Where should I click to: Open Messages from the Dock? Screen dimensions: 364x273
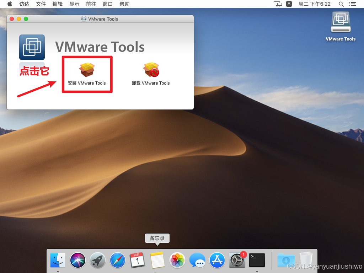click(x=197, y=260)
